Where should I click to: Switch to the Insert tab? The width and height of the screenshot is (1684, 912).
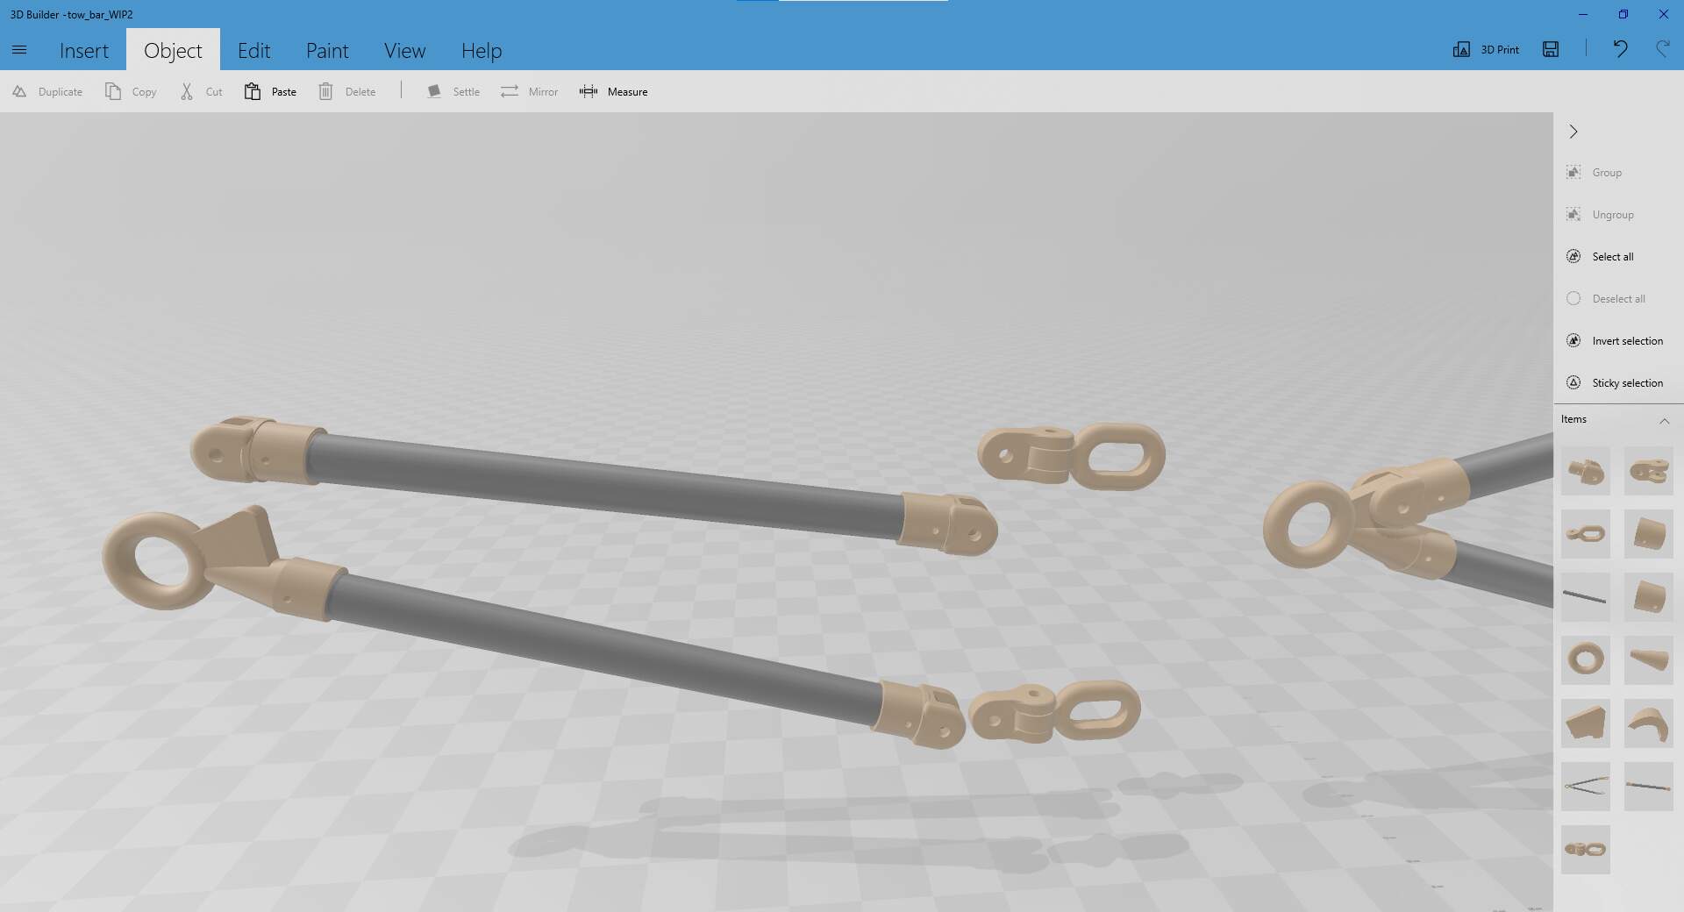click(84, 51)
